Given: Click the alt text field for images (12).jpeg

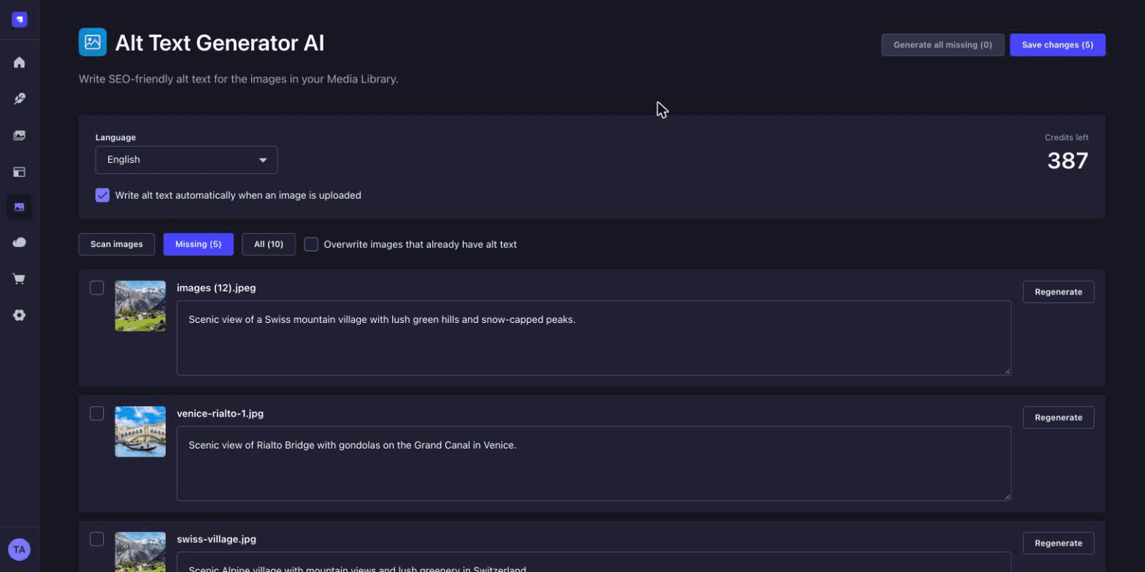Looking at the screenshot, I should [594, 338].
